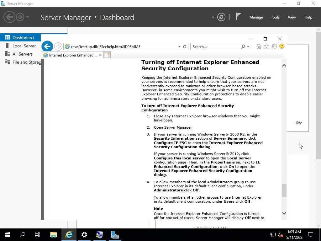Click the IE vertical scrollbar thumb

click(284, 190)
